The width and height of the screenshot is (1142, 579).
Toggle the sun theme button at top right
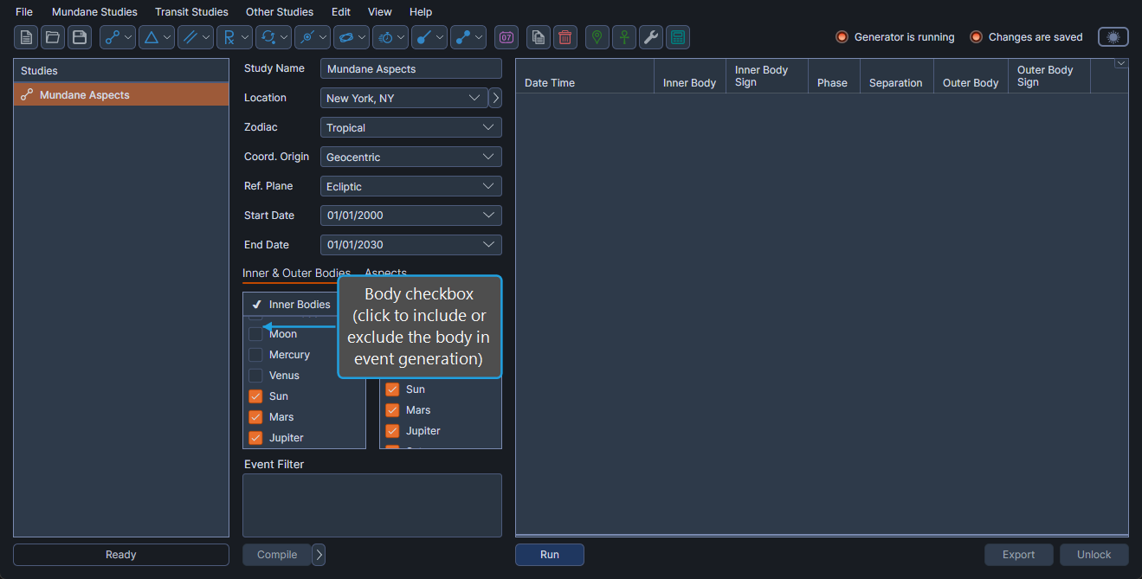click(1113, 37)
